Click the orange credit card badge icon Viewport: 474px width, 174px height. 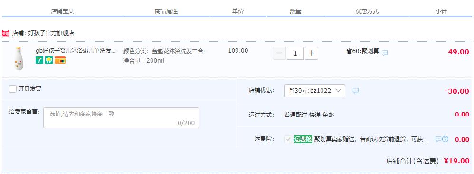[x=60, y=60]
